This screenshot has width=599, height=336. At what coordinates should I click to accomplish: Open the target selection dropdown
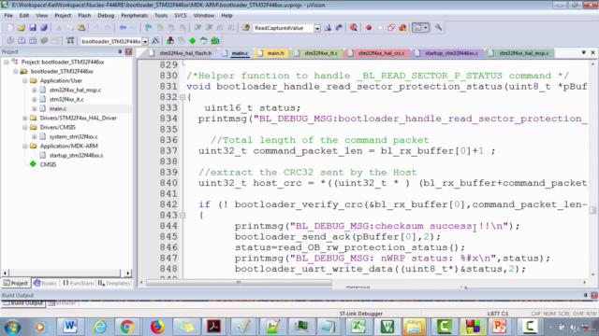(x=145, y=41)
